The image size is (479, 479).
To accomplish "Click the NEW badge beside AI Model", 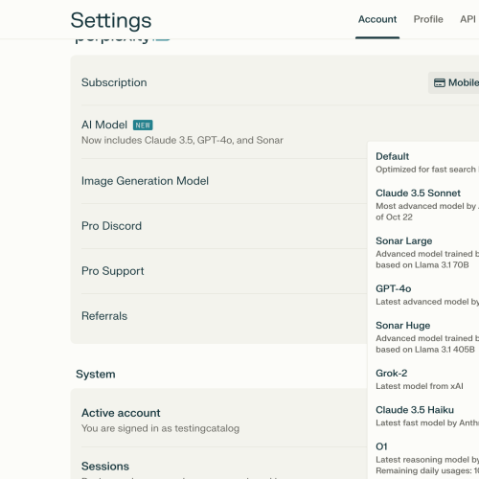I will click(143, 125).
